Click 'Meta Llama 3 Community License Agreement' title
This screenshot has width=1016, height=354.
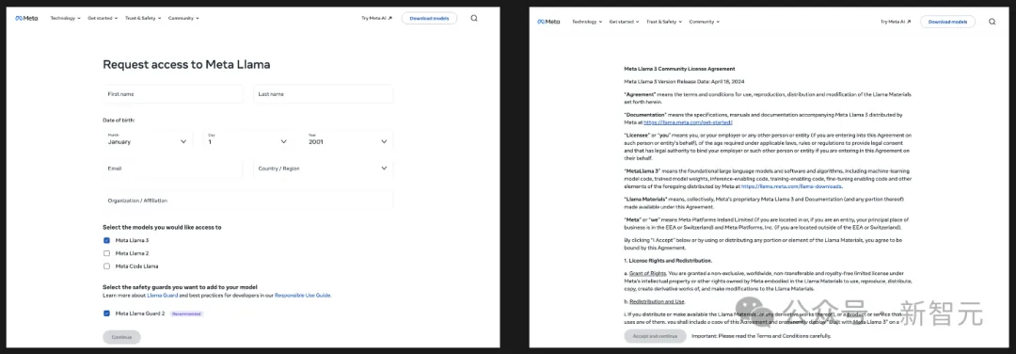679,69
